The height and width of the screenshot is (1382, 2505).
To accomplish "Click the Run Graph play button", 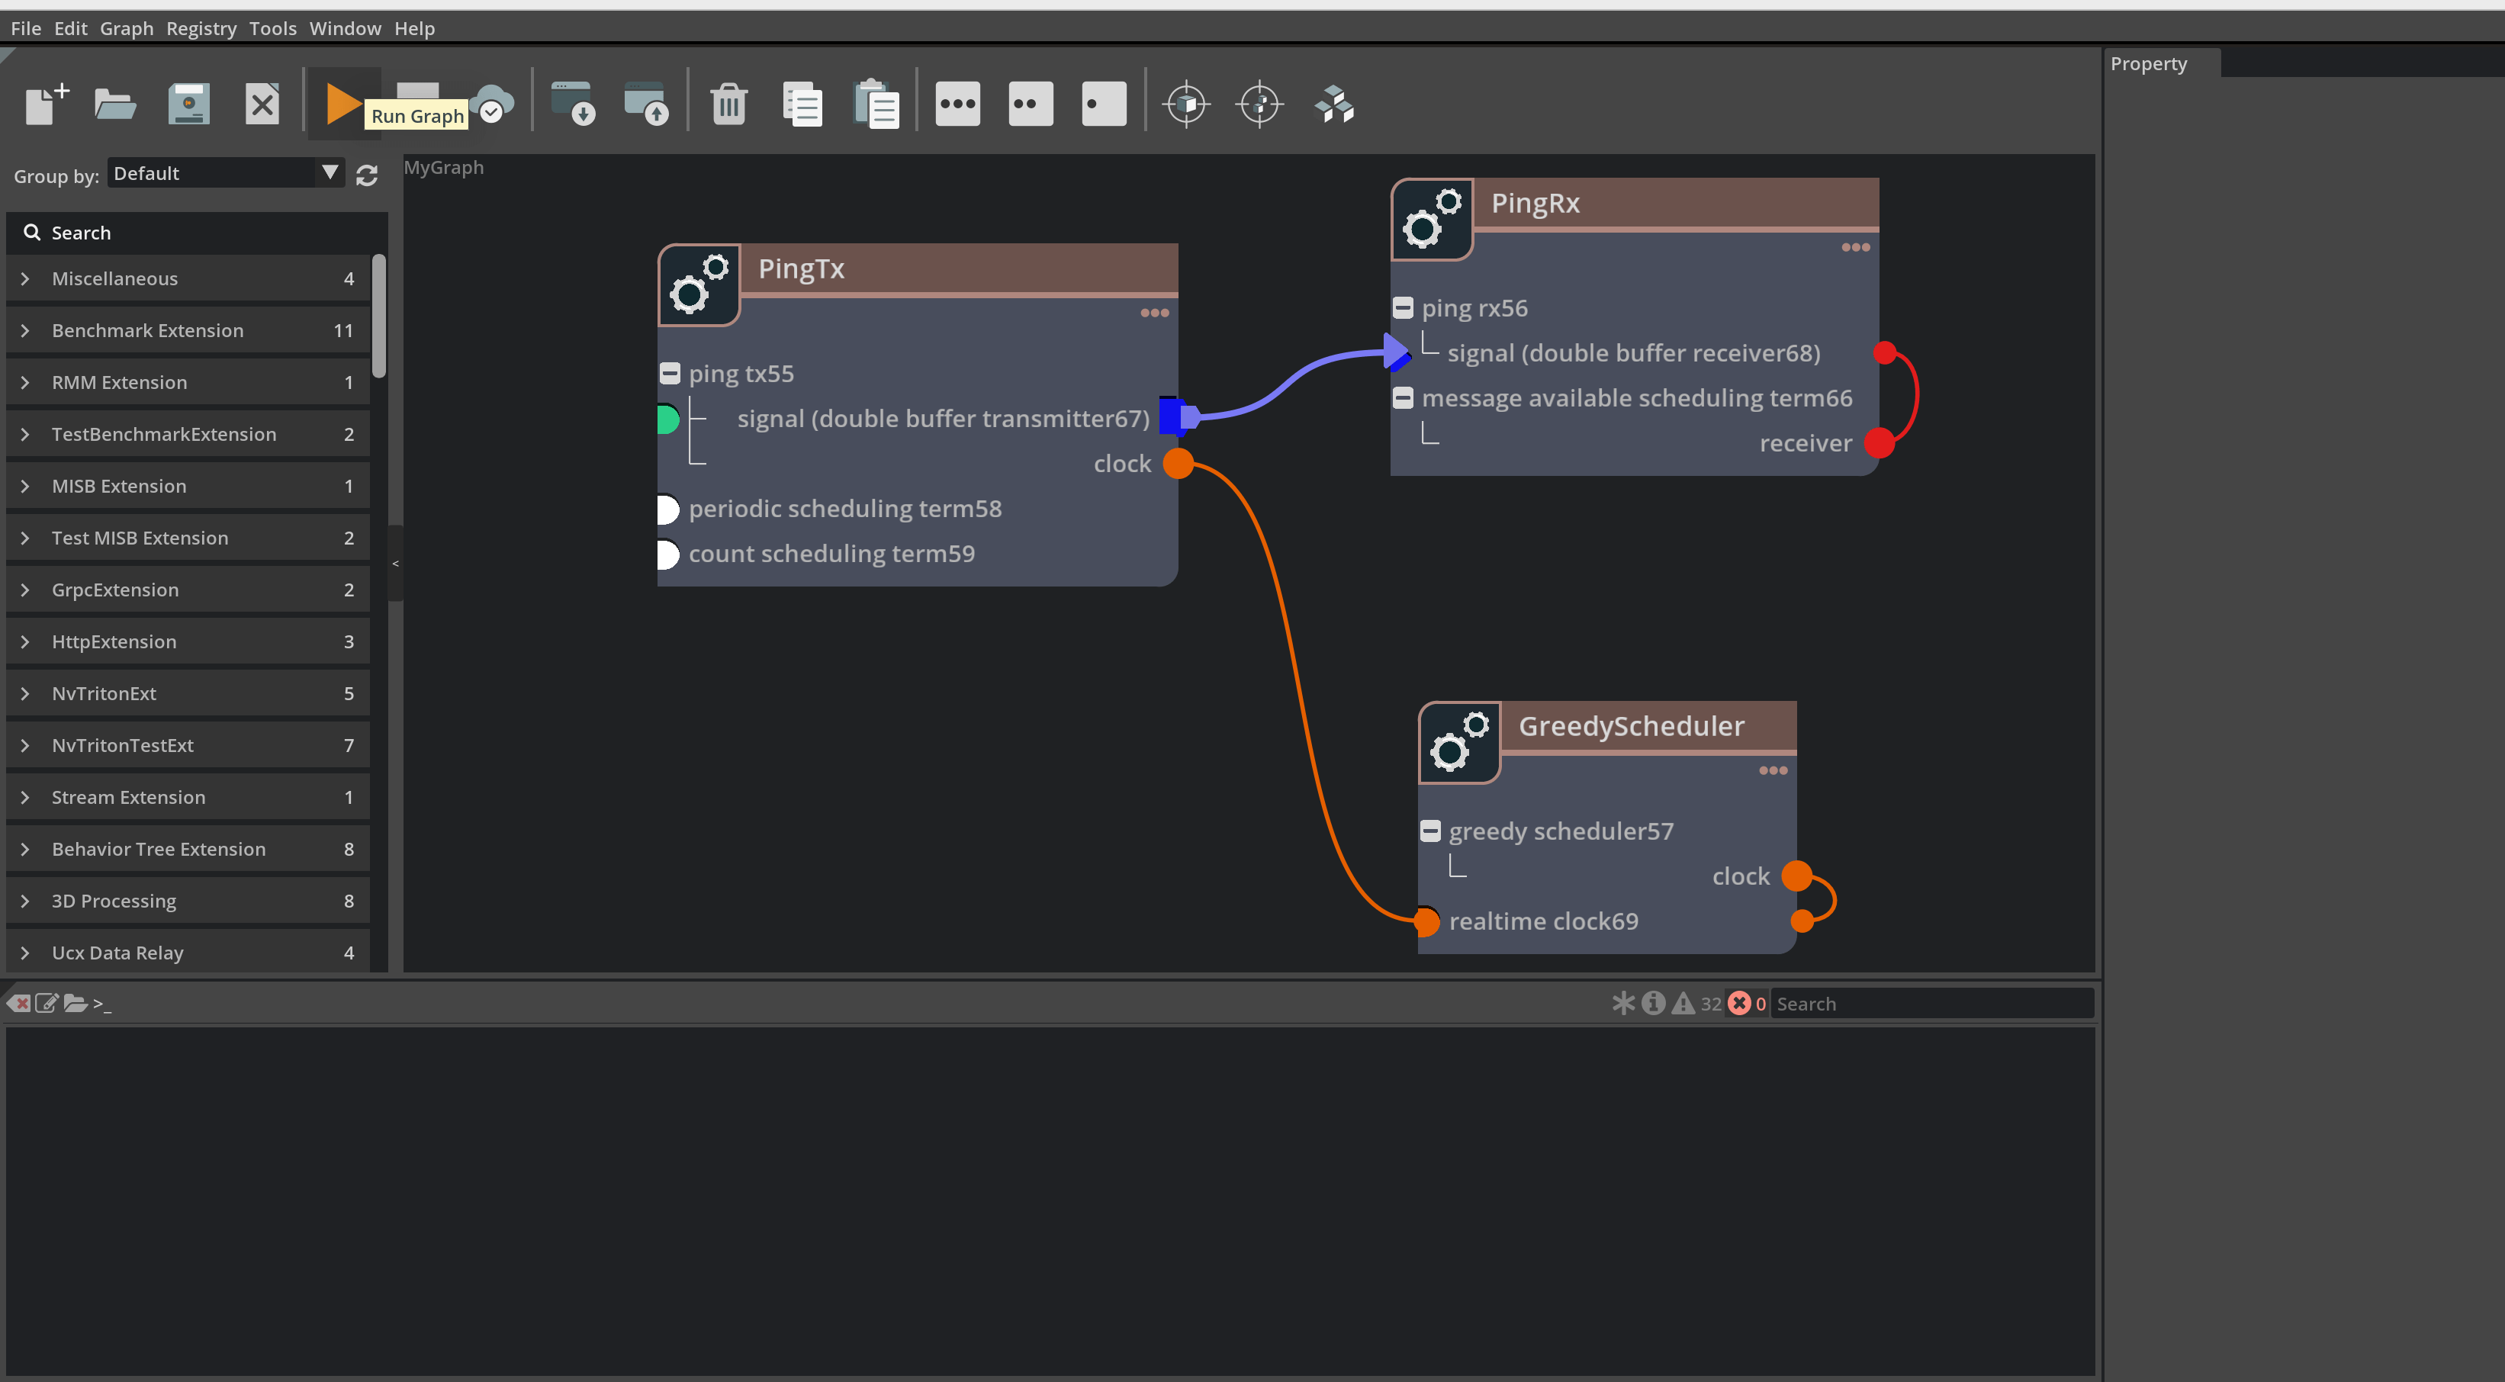I will coord(341,103).
